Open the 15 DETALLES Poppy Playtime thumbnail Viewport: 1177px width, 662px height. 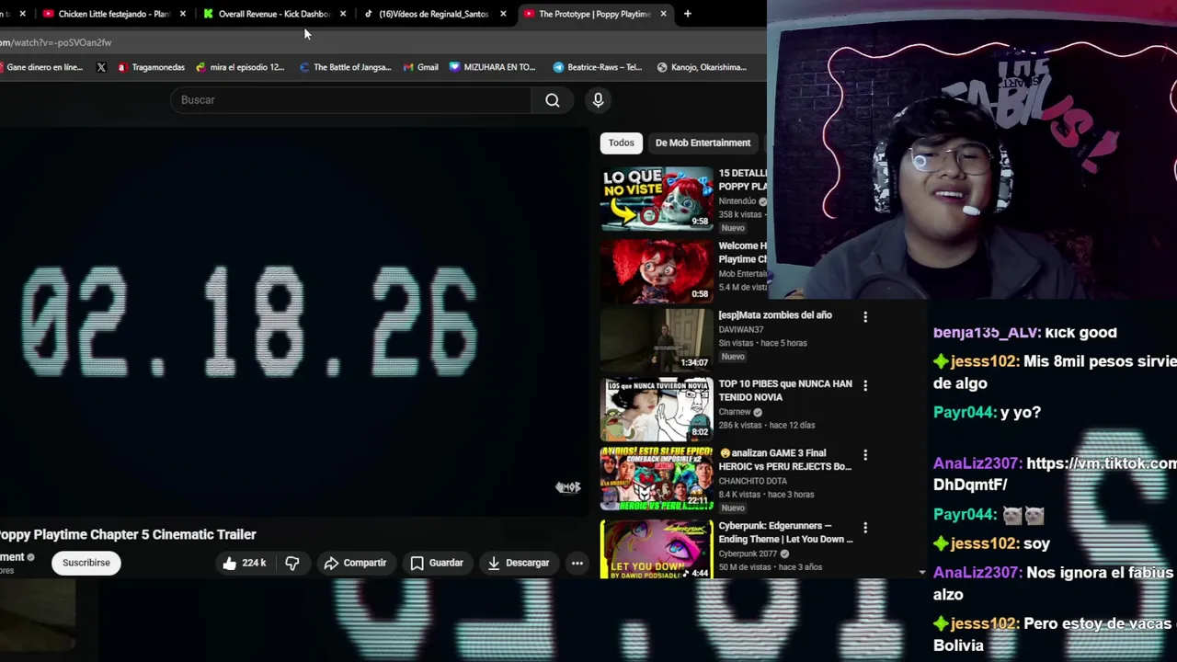pyautogui.click(x=657, y=198)
